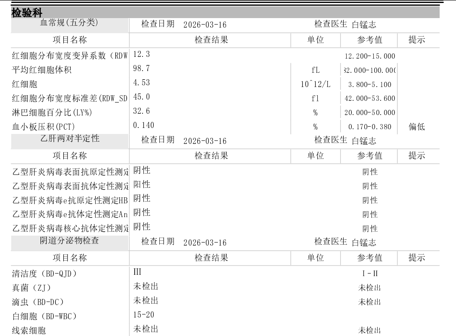Click the 淋巴细胞百分比(LY%) item name
The height and width of the screenshot is (336, 456).
[52, 113]
